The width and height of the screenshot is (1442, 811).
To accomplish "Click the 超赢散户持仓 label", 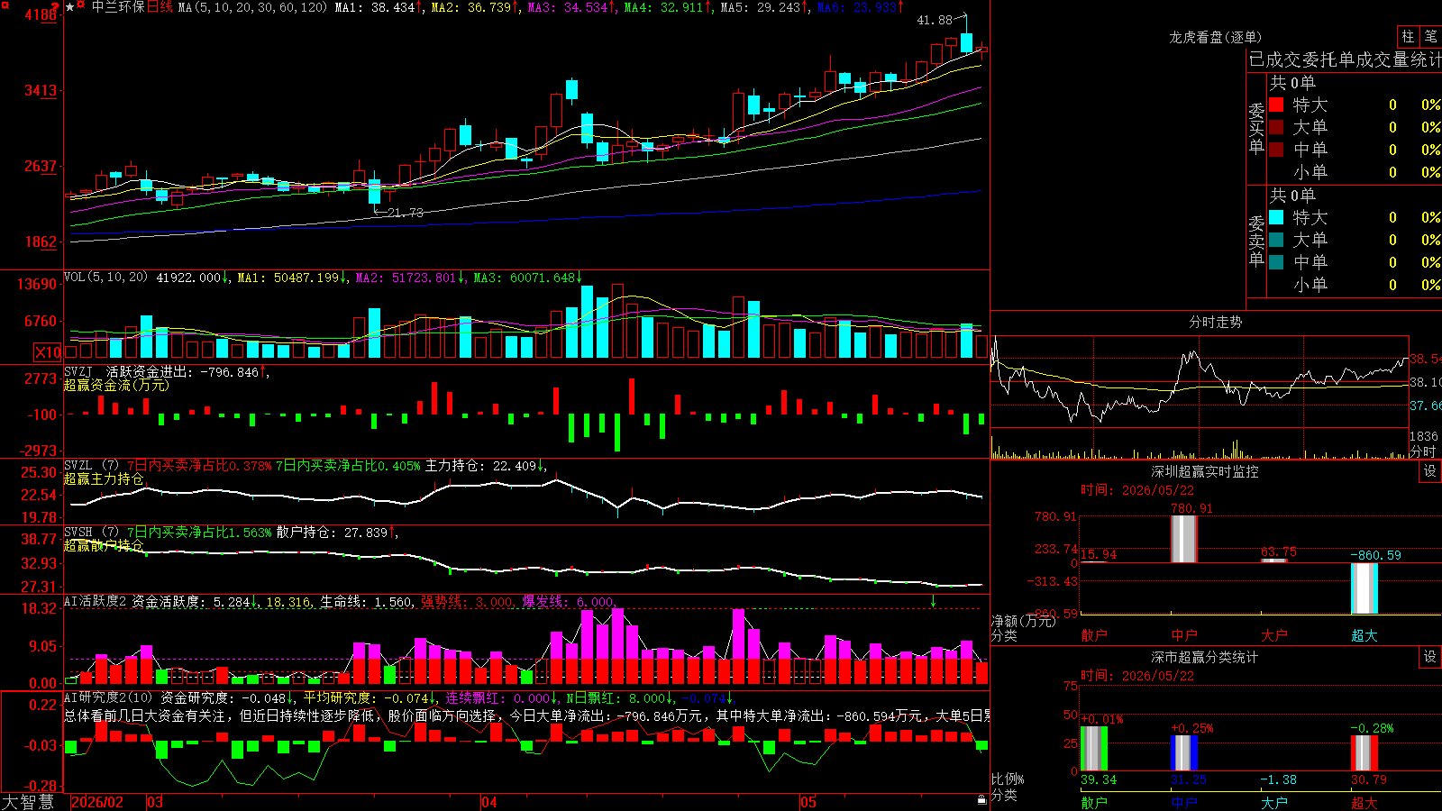I will pyautogui.click(x=104, y=545).
